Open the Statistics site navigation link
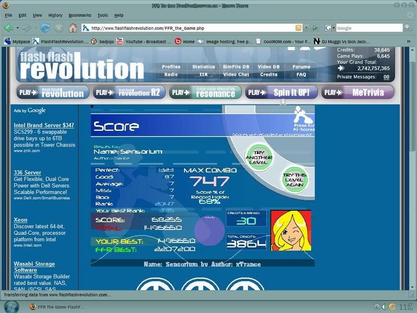This screenshot has height=313, width=417. point(203,67)
